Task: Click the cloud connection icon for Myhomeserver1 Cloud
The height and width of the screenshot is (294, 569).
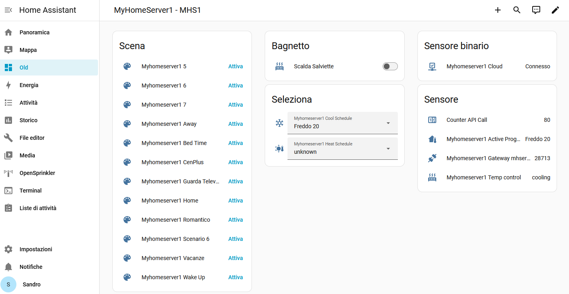Action: [432, 66]
